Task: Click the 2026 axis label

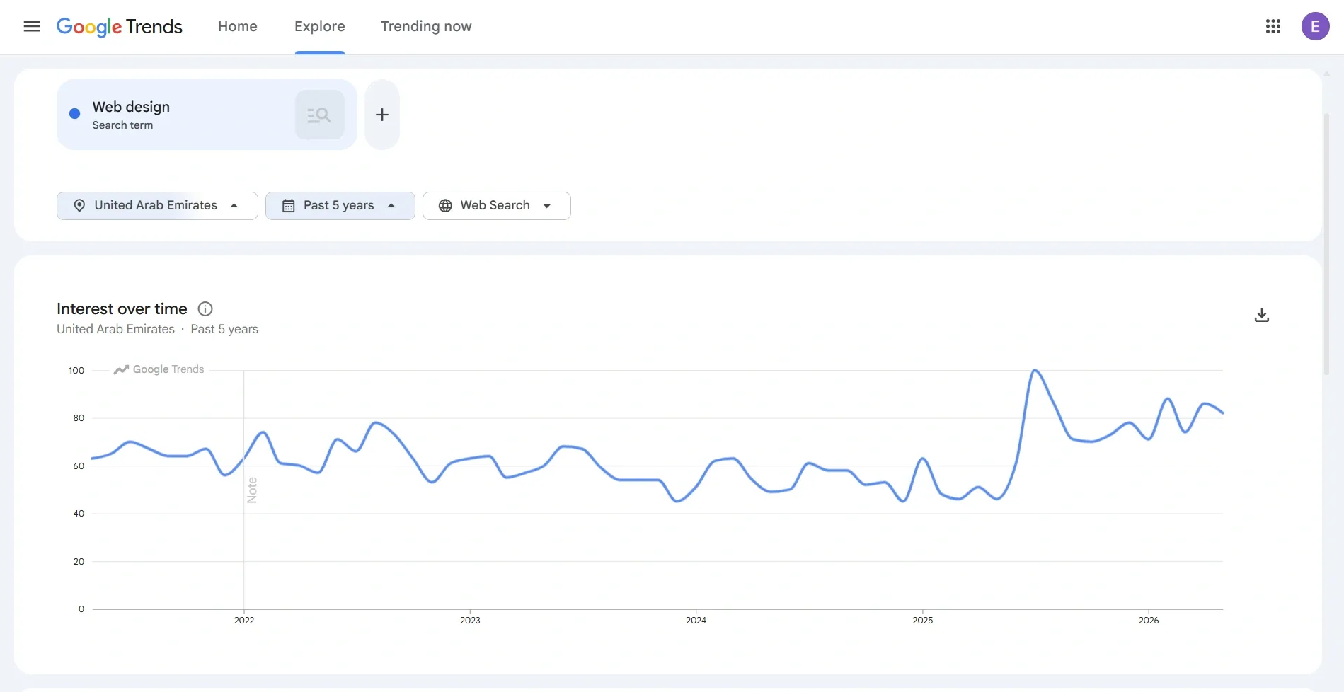Action: click(x=1149, y=621)
